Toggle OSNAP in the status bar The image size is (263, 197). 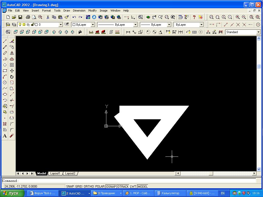click(x=111, y=186)
